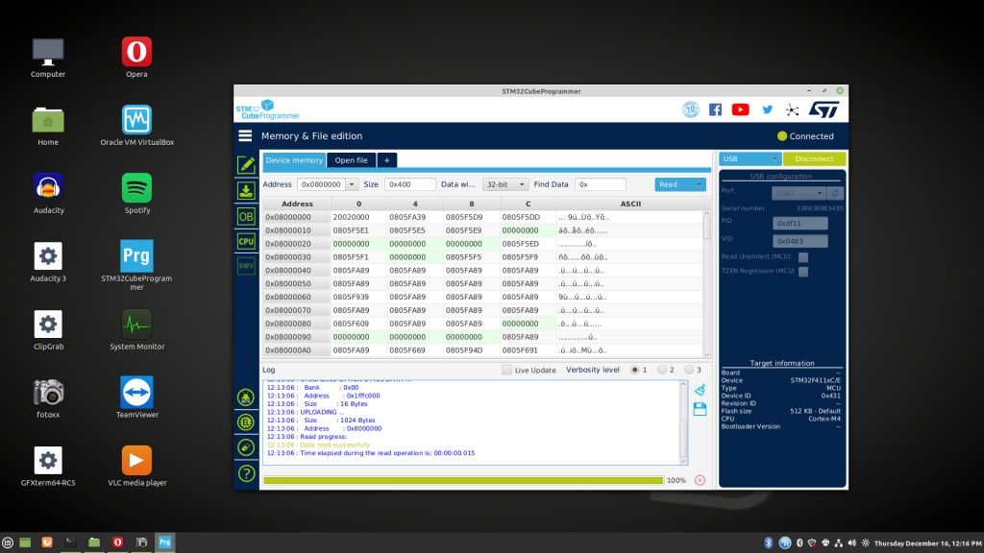Enable the Live Update checkbox

click(507, 370)
